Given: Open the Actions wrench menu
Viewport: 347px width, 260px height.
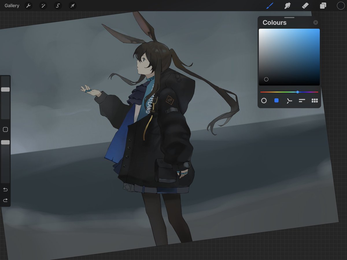Looking at the screenshot, I should pyautogui.click(x=28, y=5).
